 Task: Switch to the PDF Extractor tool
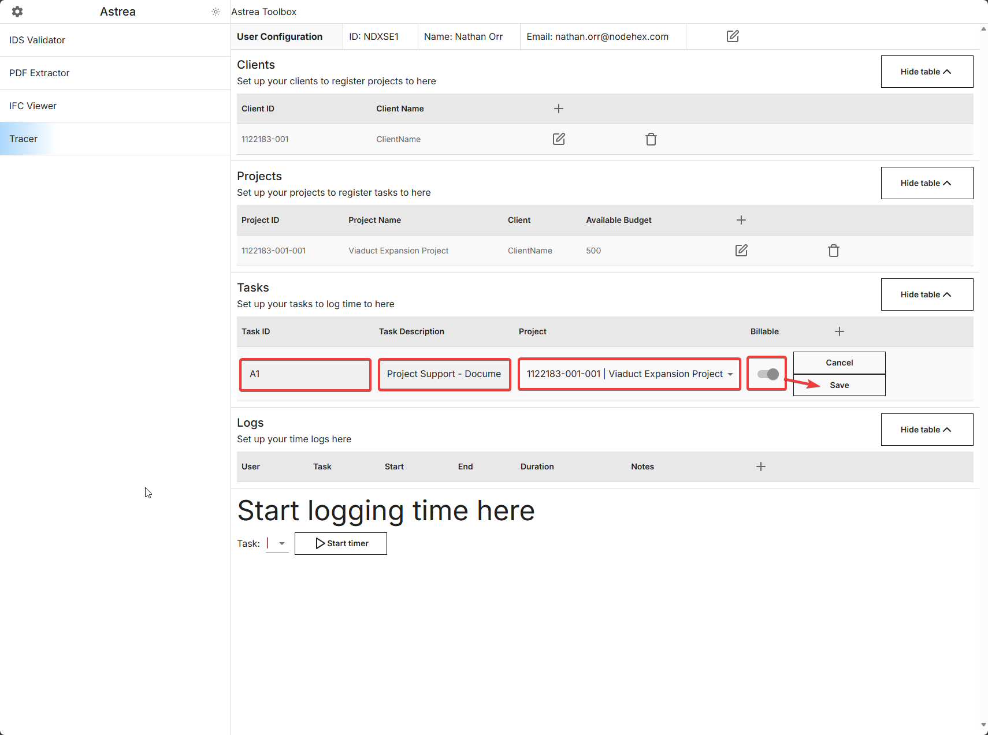click(x=39, y=73)
